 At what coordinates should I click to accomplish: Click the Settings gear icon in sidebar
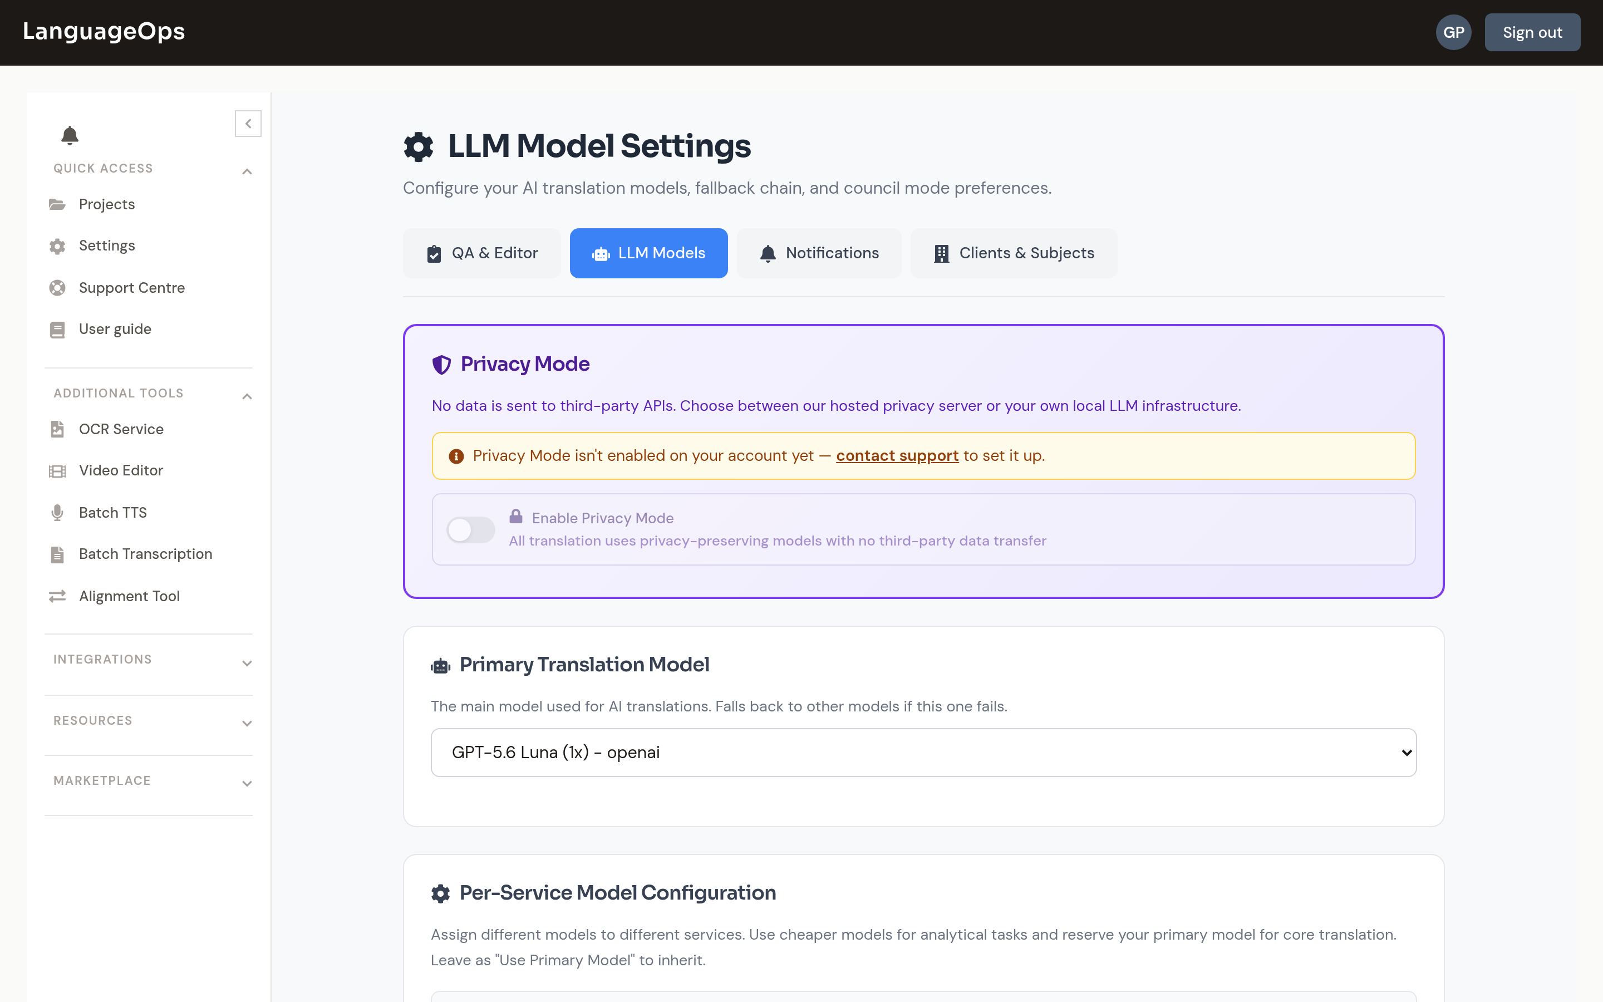pos(58,246)
